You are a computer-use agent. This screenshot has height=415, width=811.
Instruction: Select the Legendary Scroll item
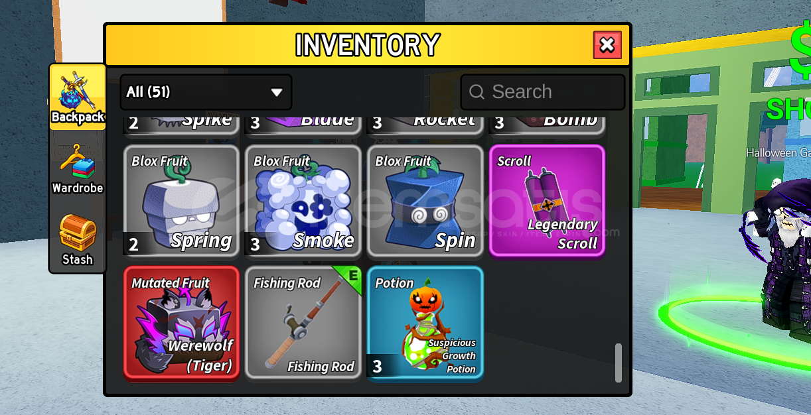[x=547, y=201]
